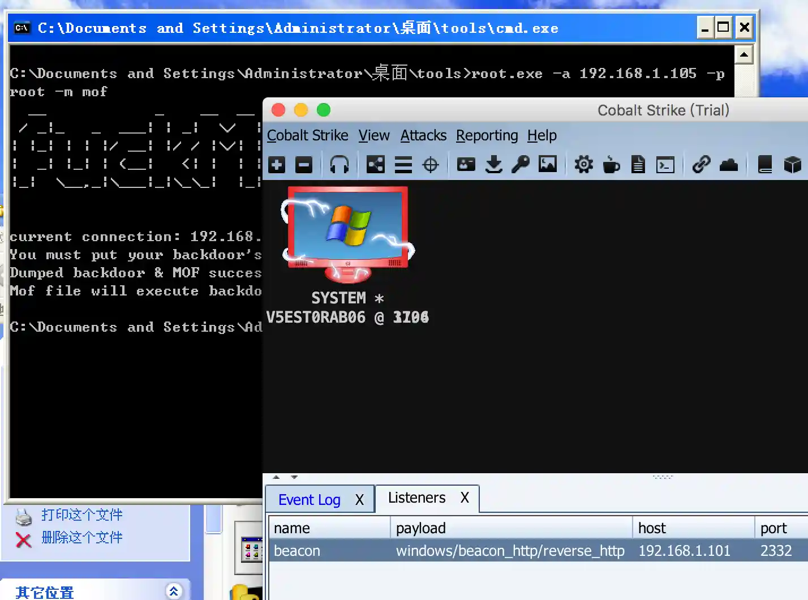Open the View menu
Image resolution: width=808 pixels, height=600 pixels.
point(374,136)
